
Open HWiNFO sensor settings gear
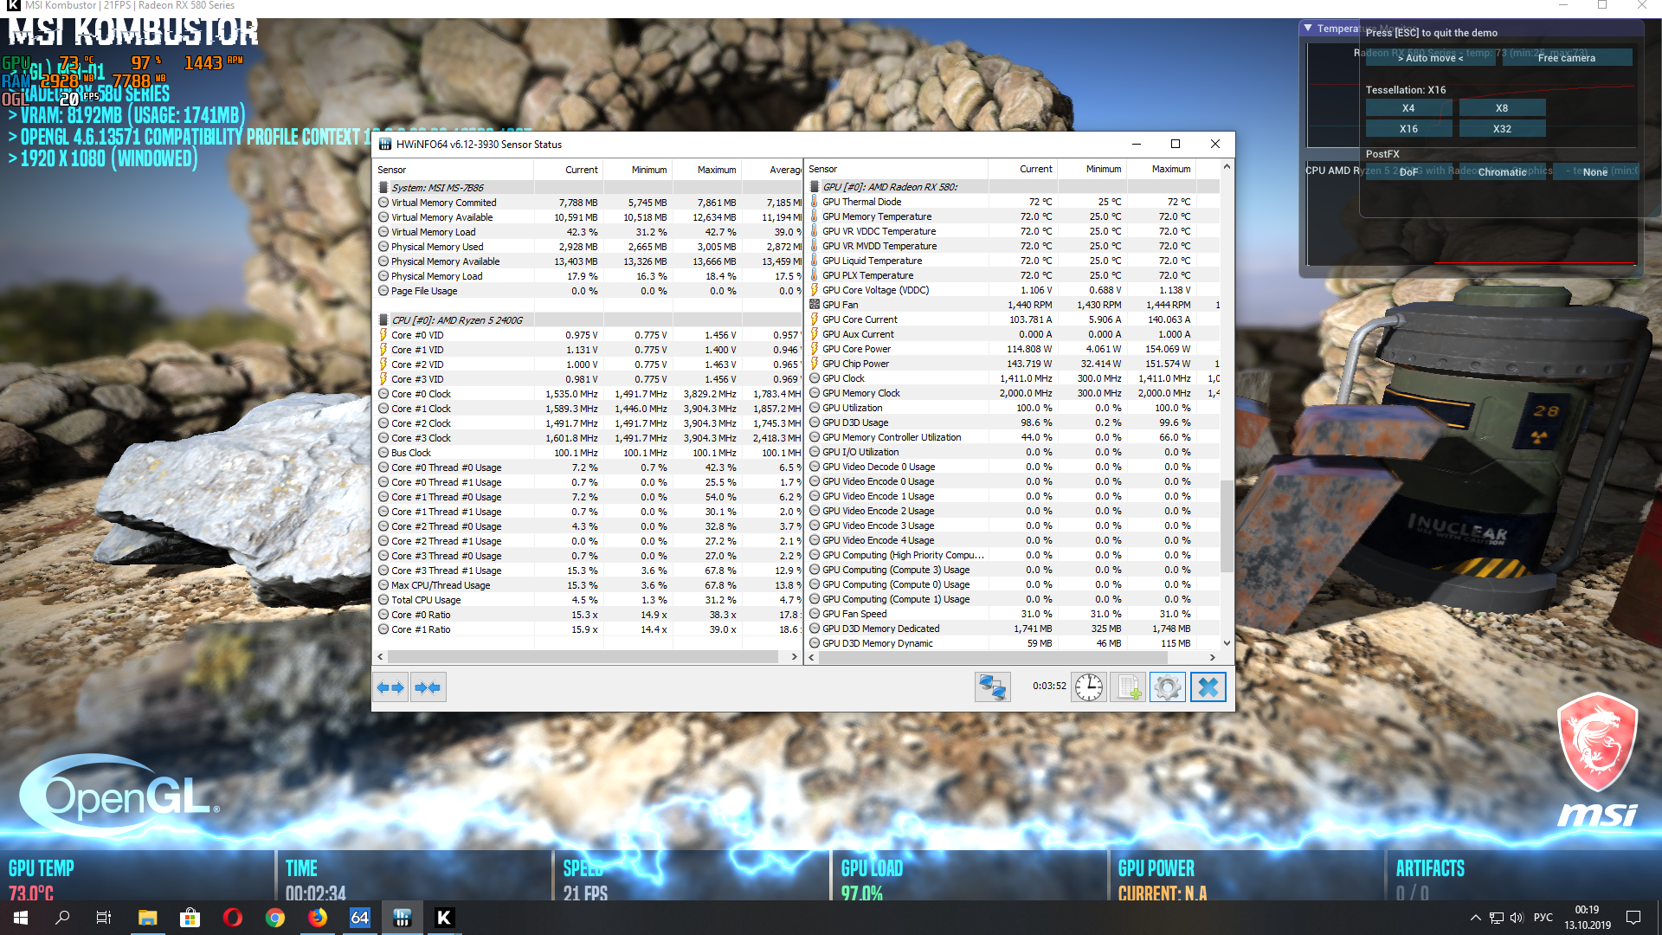(x=1167, y=687)
